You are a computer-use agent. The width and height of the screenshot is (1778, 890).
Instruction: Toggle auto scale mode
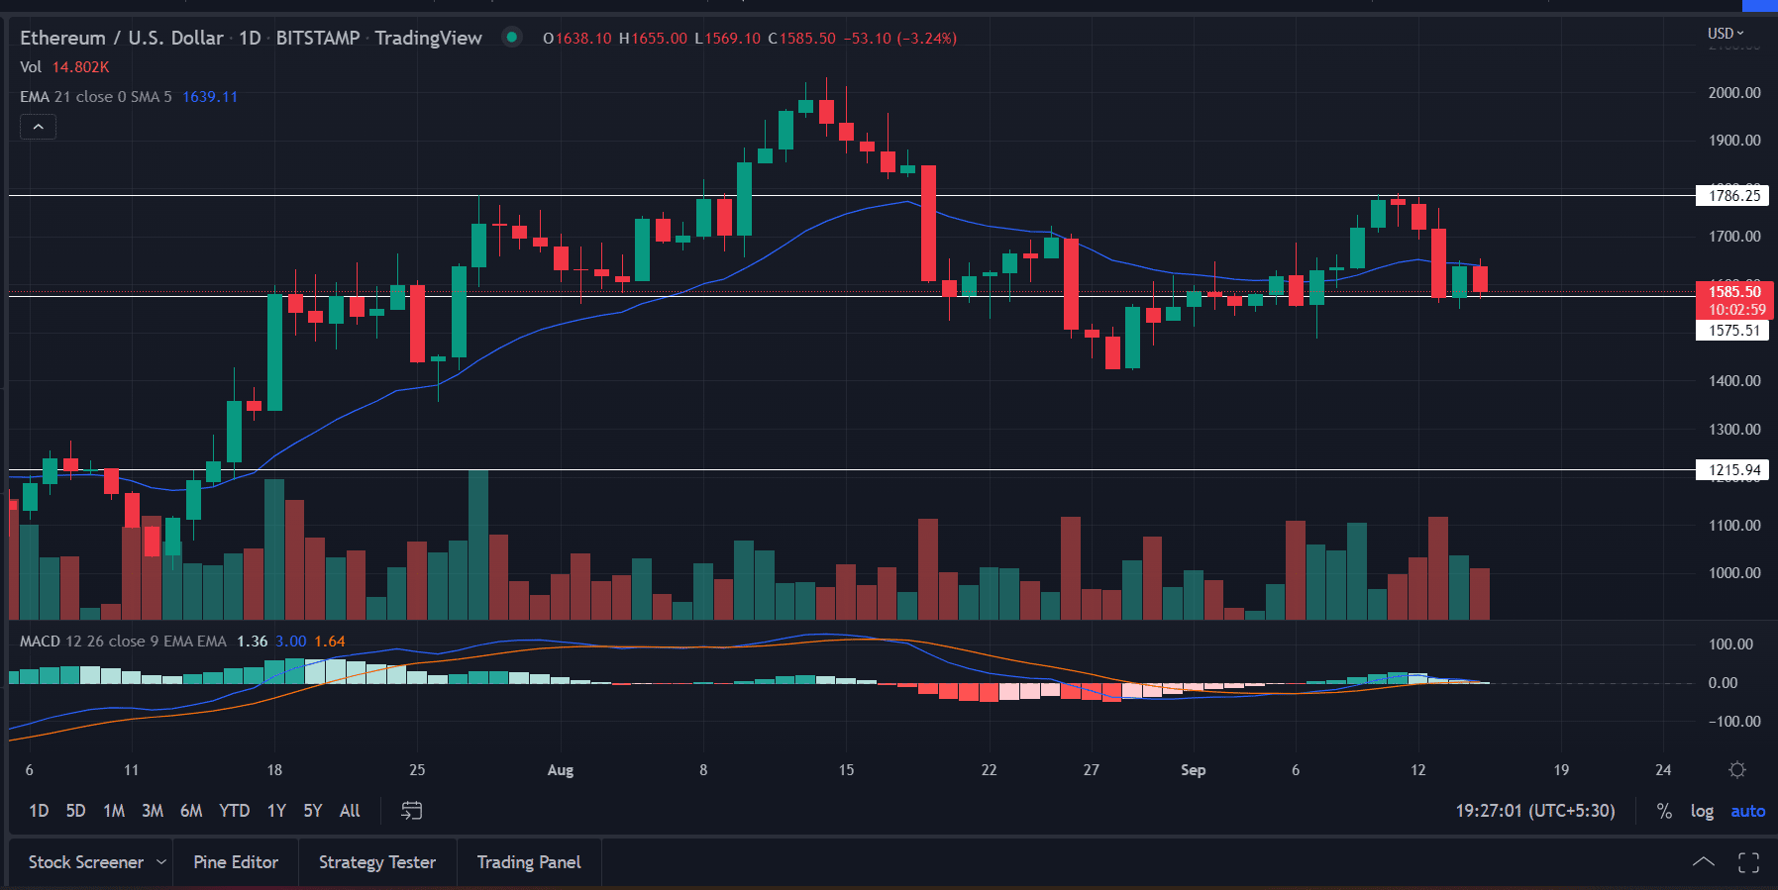click(x=1747, y=811)
